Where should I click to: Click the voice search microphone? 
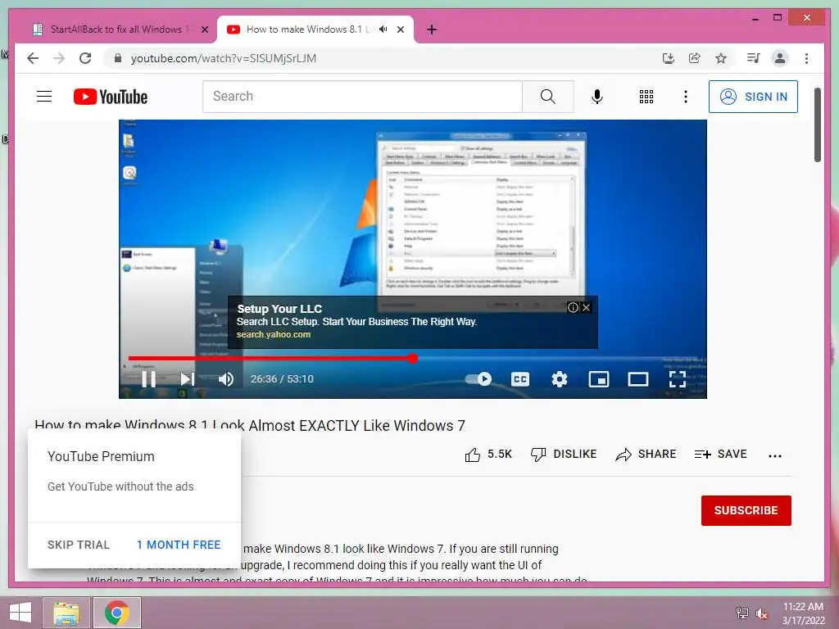tap(597, 97)
